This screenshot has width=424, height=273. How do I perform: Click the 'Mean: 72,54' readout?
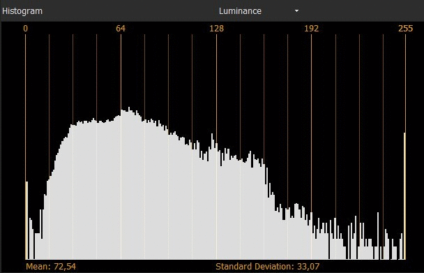tap(51, 267)
